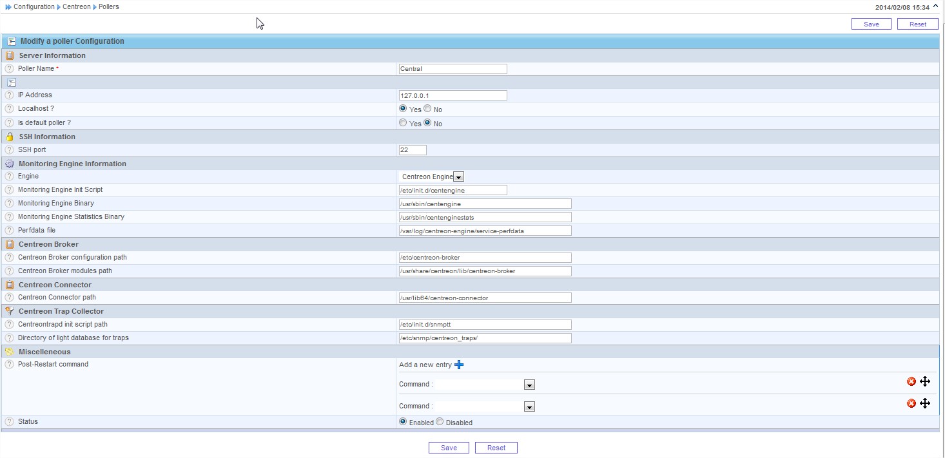Click the /etc/snmp/centreon_traps/ field
The height and width of the screenshot is (458, 945).
(485, 338)
